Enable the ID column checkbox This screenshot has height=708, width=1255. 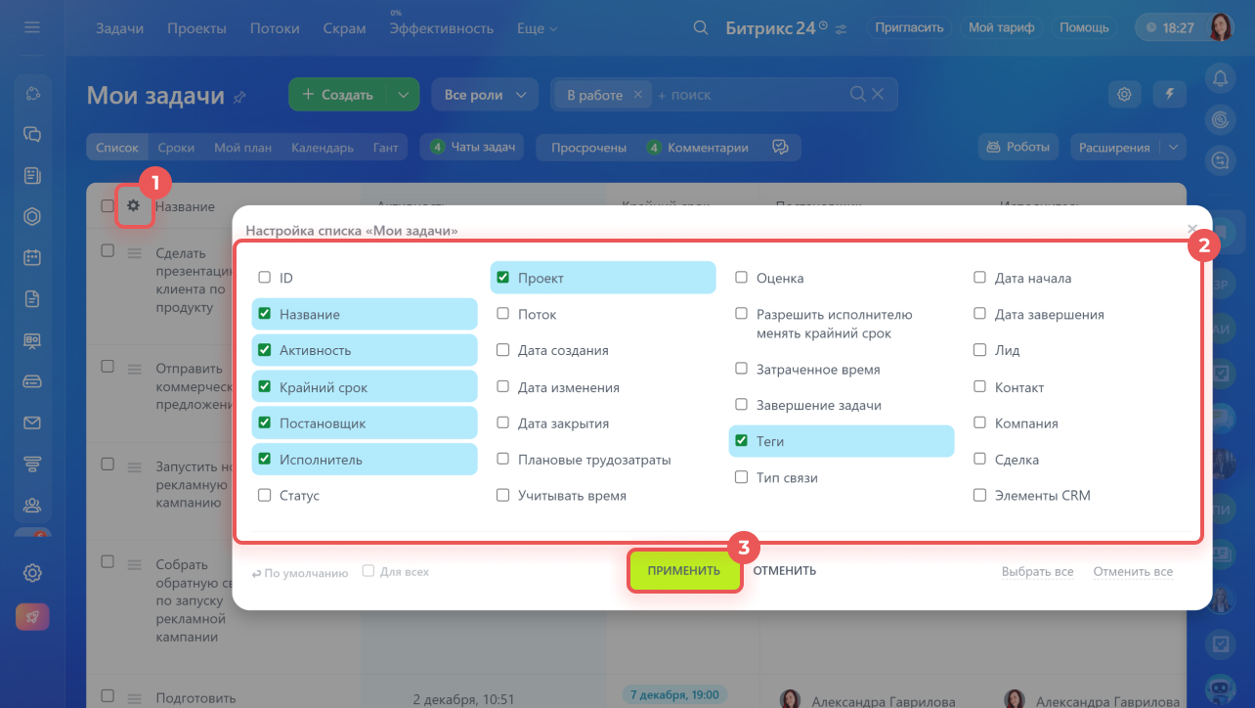[264, 278]
